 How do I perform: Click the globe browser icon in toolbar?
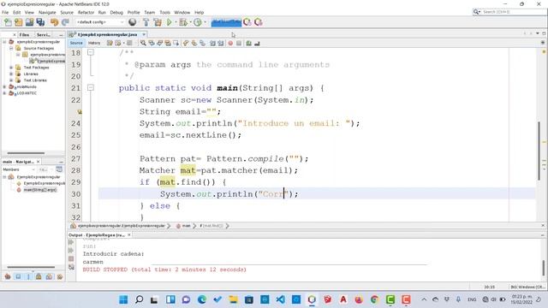[x=133, y=22]
